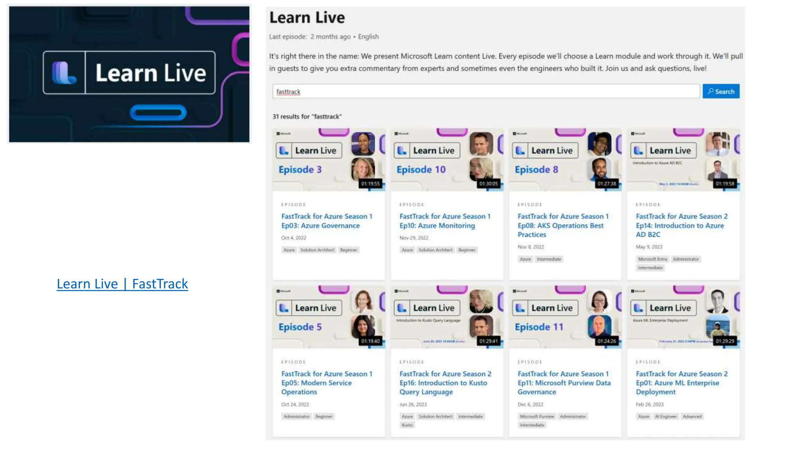Click the '31 results for "fasttrack"' text
The image size is (802, 451).
[x=307, y=116]
